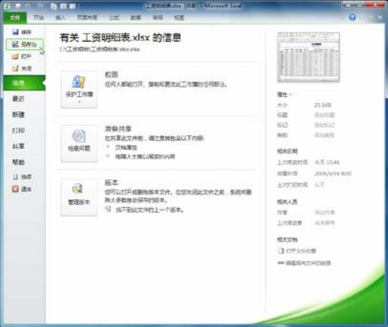Screen dimensions: 388x327
Task: Click the 相关人员 (Related People) heading
Action: pyautogui.click(x=287, y=202)
